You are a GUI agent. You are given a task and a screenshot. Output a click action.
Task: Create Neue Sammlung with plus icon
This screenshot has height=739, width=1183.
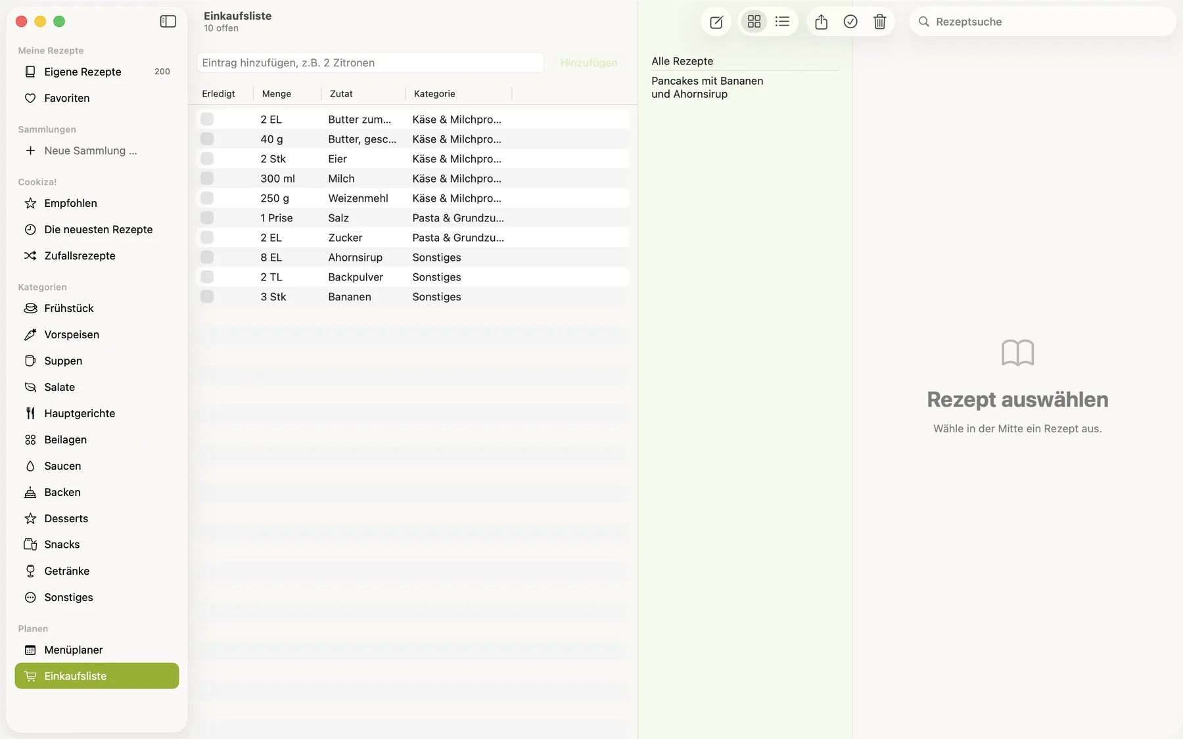coord(97,150)
